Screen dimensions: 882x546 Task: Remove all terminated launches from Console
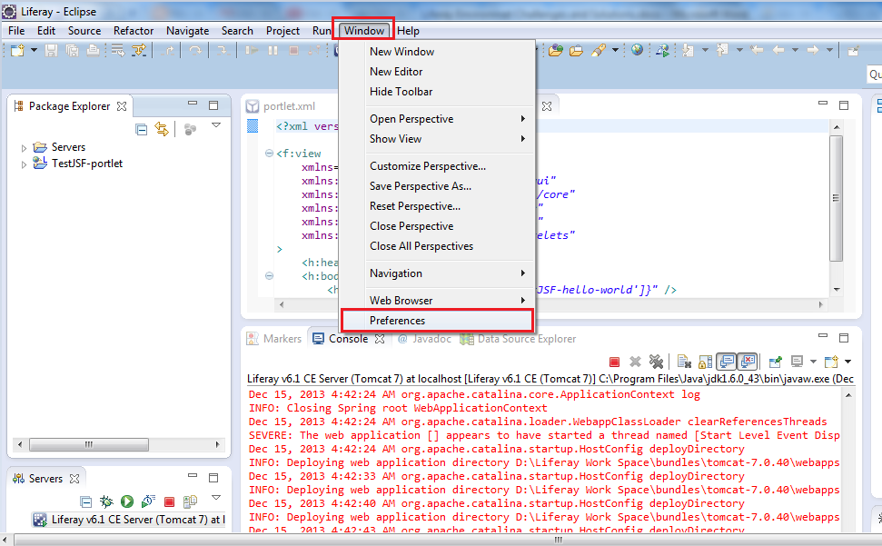point(657,361)
